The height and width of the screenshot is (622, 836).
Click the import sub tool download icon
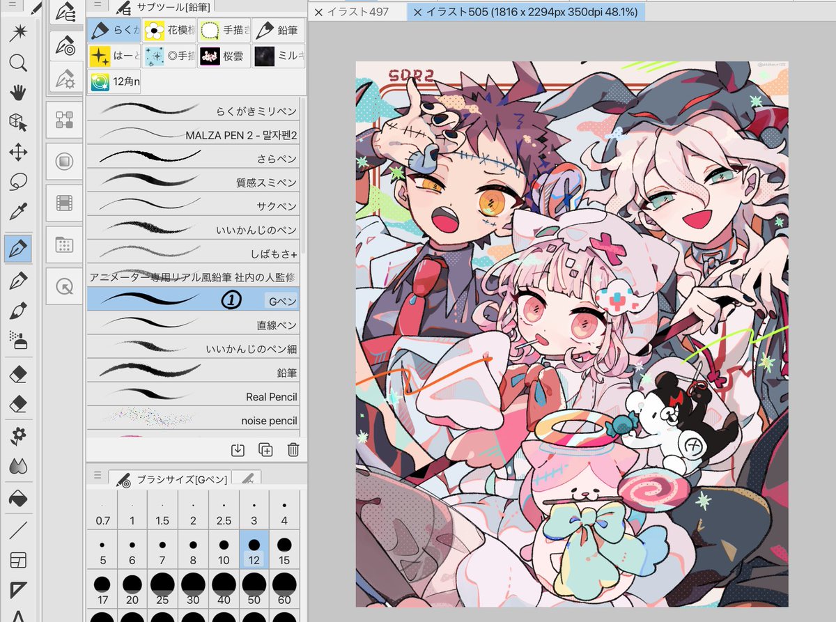[x=238, y=450]
